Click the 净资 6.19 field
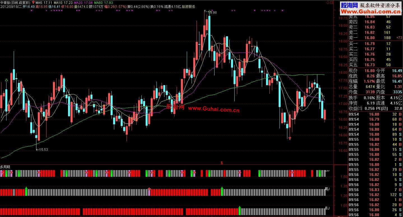This screenshot has height=217, width=403. [362, 103]
